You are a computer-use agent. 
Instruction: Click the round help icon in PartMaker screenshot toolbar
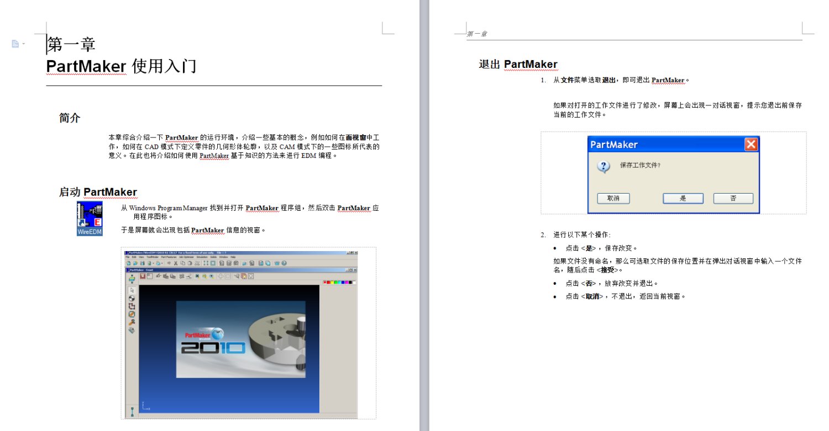[284, 264]
